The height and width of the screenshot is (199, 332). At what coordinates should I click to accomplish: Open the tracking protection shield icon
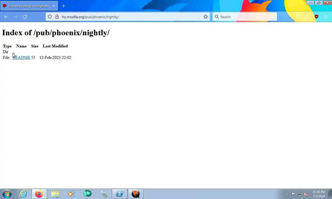[x=50, y=17]
